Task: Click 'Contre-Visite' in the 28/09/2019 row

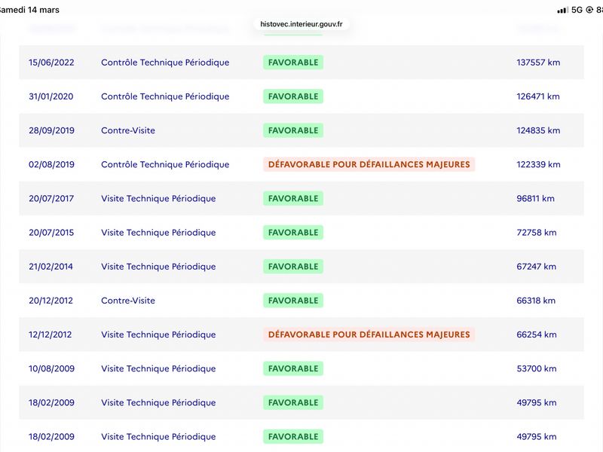Action: pyautogui.click(x=128, y=130)
